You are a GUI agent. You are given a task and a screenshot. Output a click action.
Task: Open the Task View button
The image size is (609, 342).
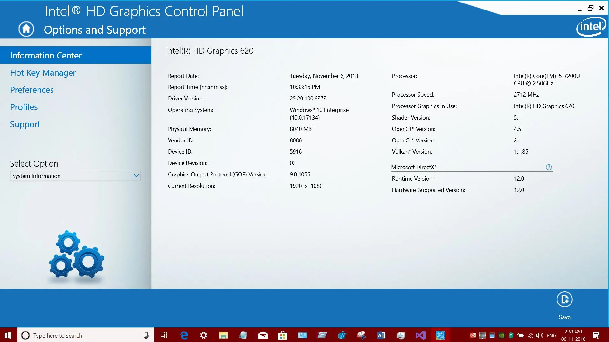coord(164,335)
